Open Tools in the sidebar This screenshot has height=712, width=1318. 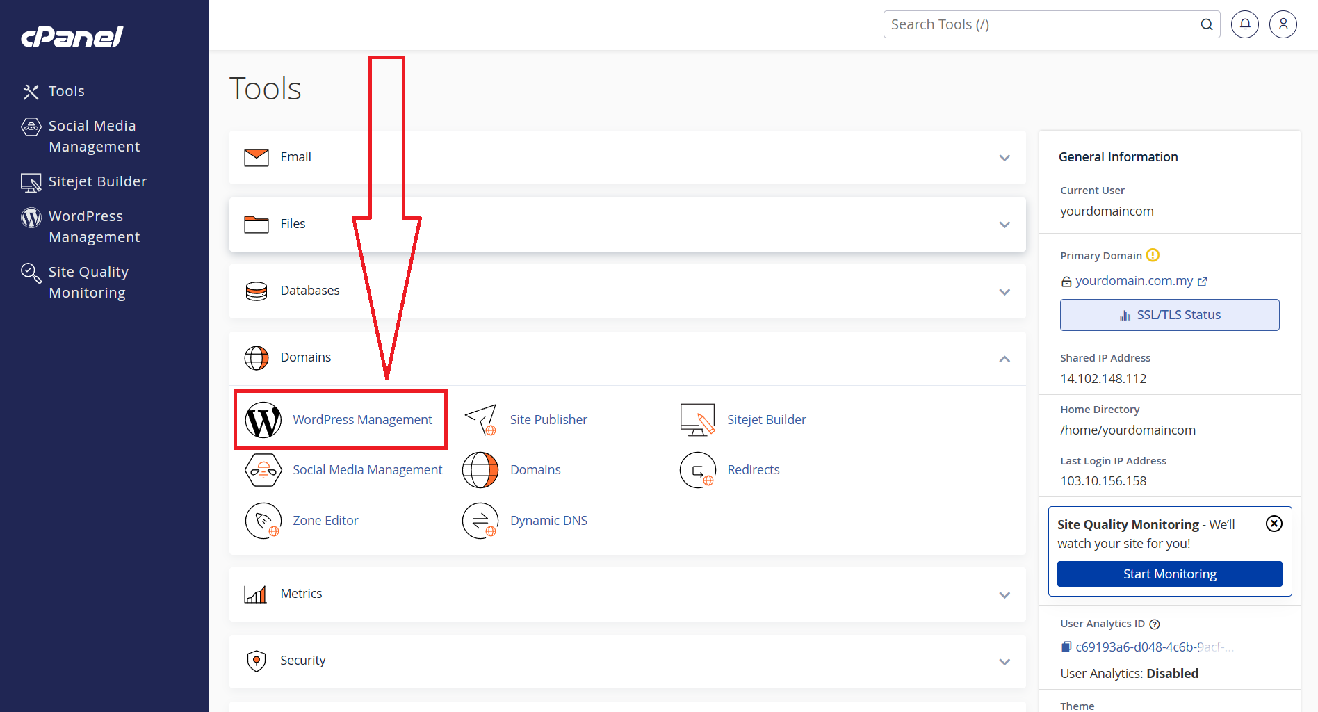tap(54, 91)
